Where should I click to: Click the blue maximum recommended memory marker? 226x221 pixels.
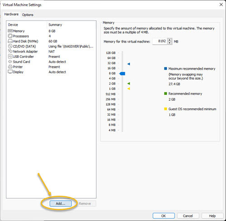(129, 64)
